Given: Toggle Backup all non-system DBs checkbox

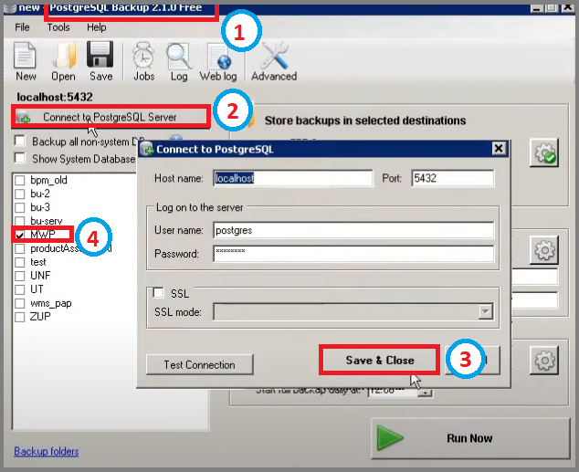Looking at the screenshot, I should coord(19,141).
